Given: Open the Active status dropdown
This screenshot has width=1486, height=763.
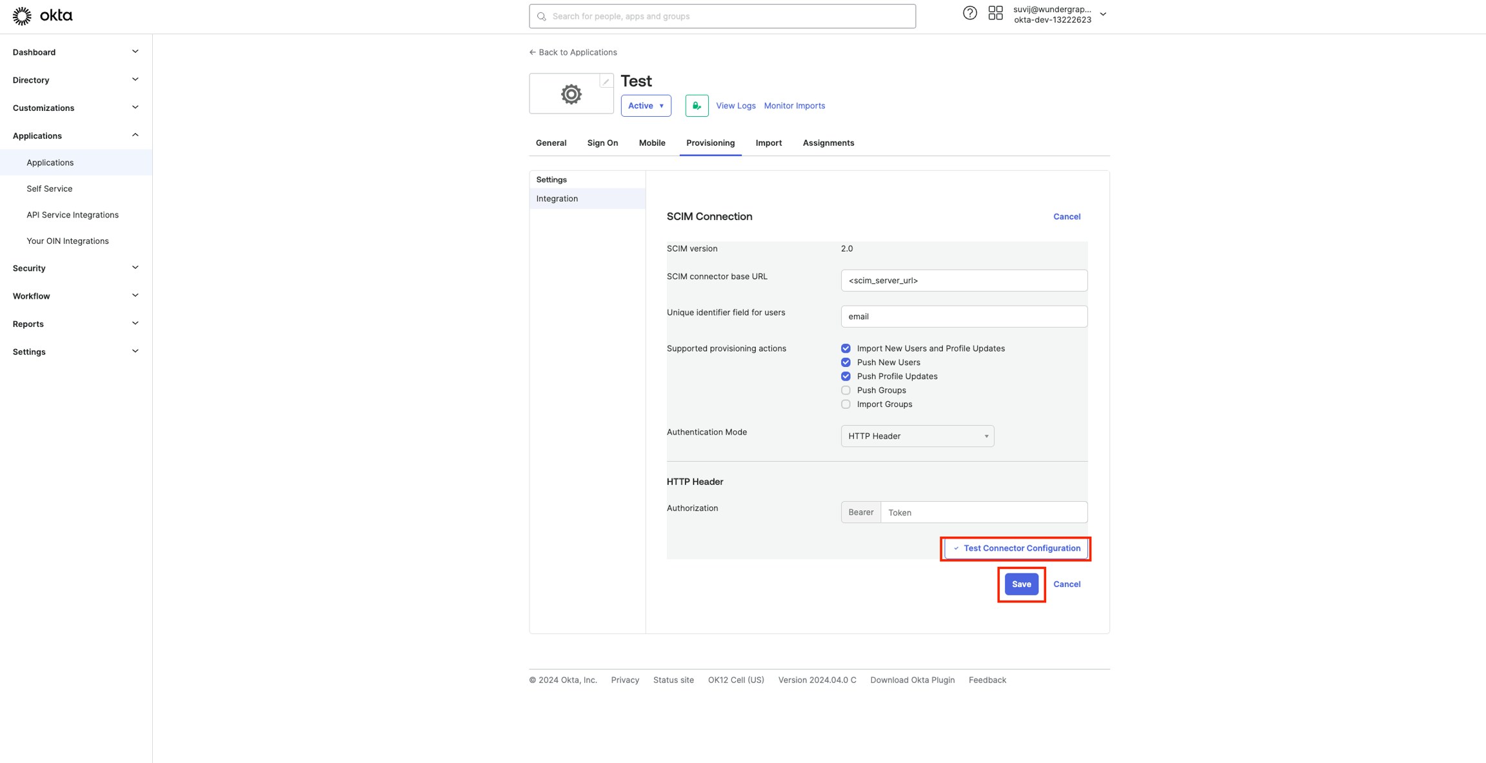Looking at the screenshot, I should (x=645, y=105).
